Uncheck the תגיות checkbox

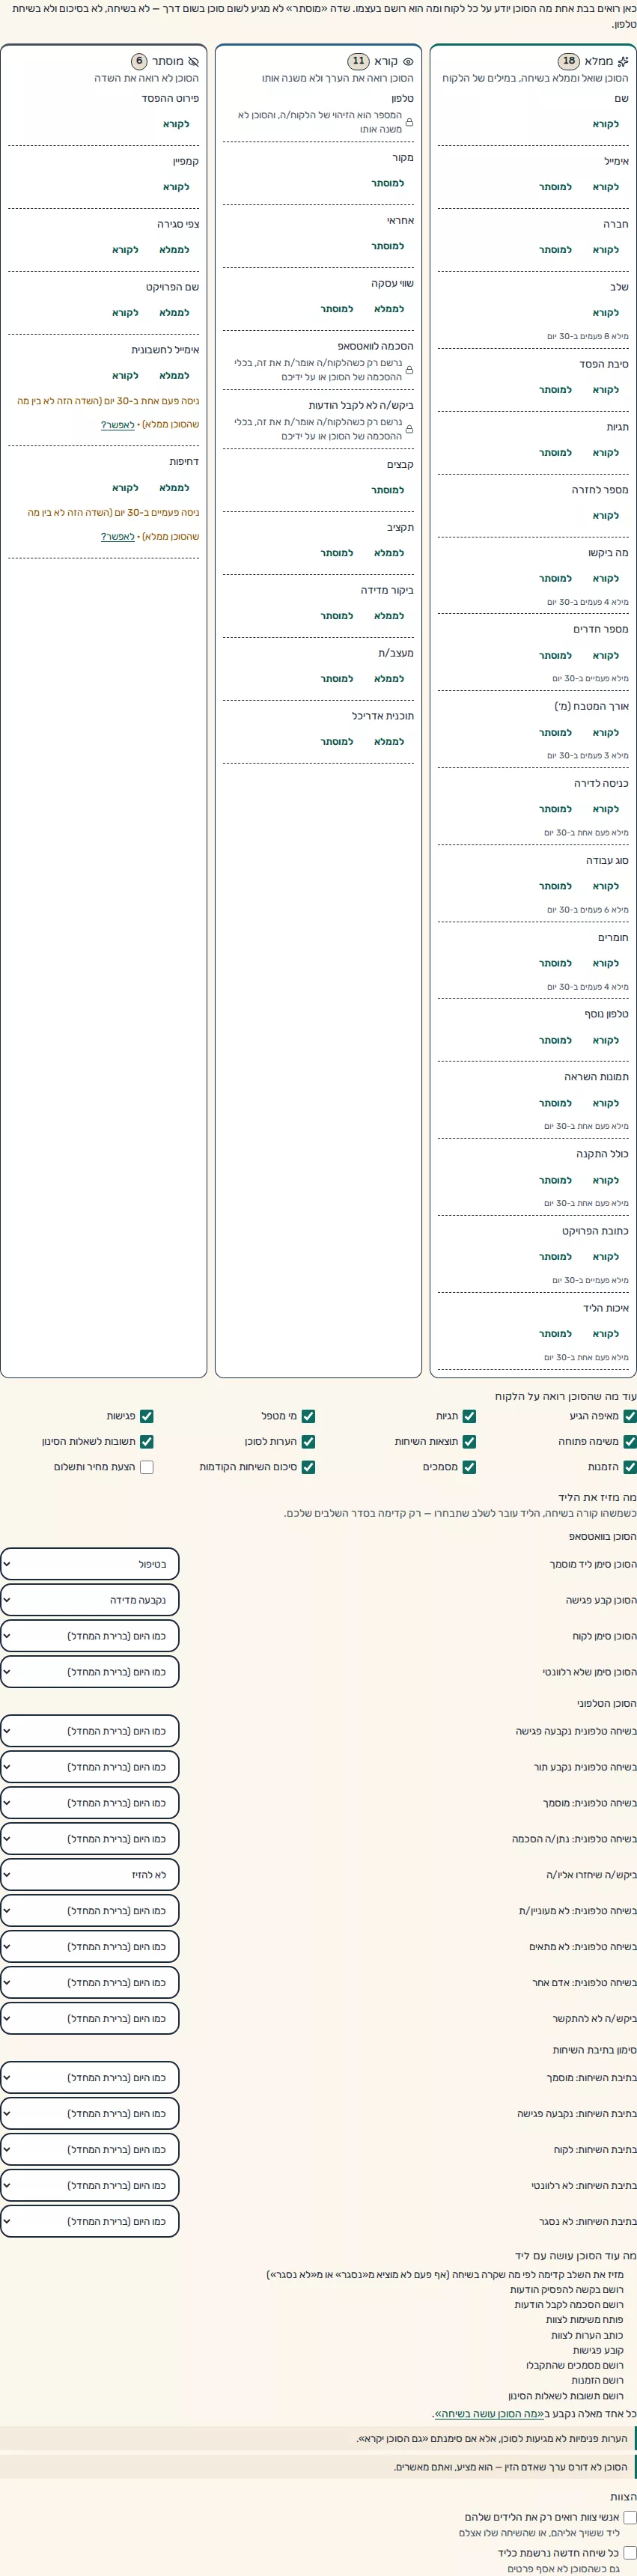coord(469,1416)
